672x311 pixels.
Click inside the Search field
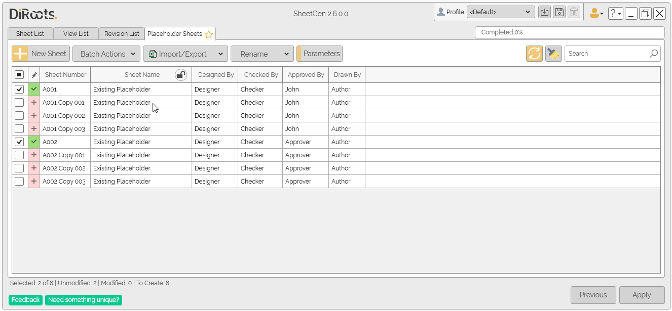tap(608, 53)
